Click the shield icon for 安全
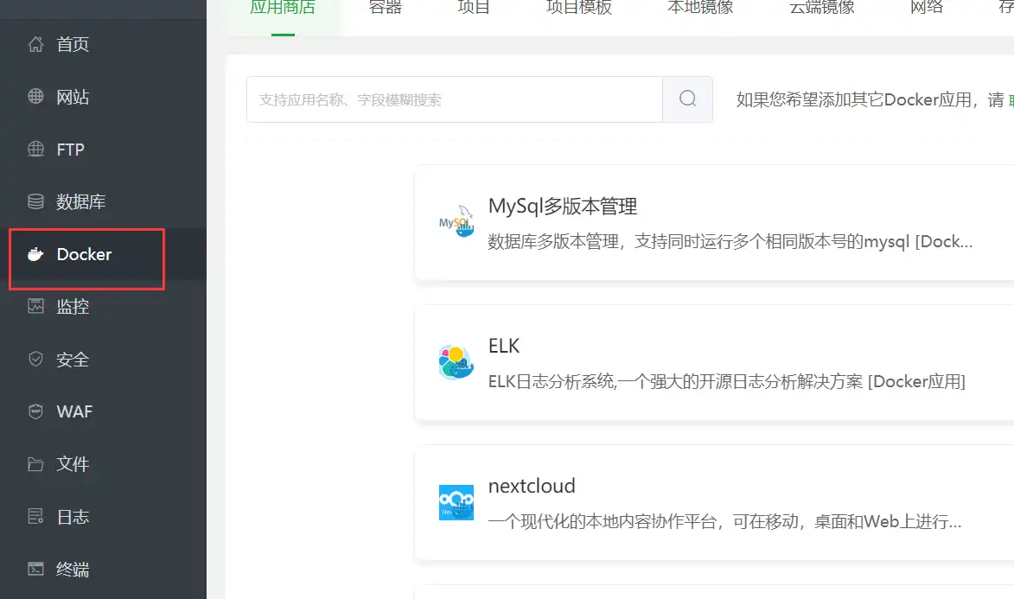 click(x=35, y=359)
